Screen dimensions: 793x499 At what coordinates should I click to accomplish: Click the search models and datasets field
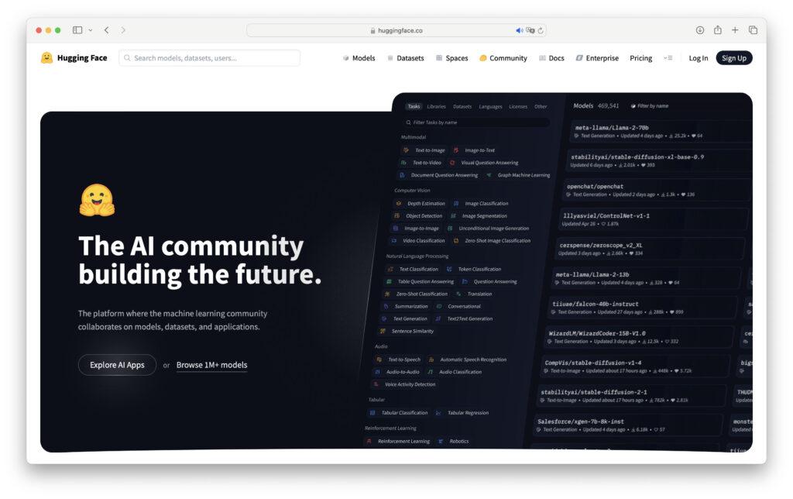tap(209, 57)
